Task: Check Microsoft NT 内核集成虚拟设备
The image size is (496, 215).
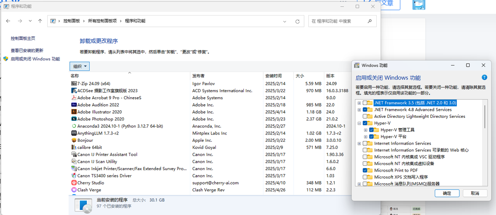Action: 365,163
